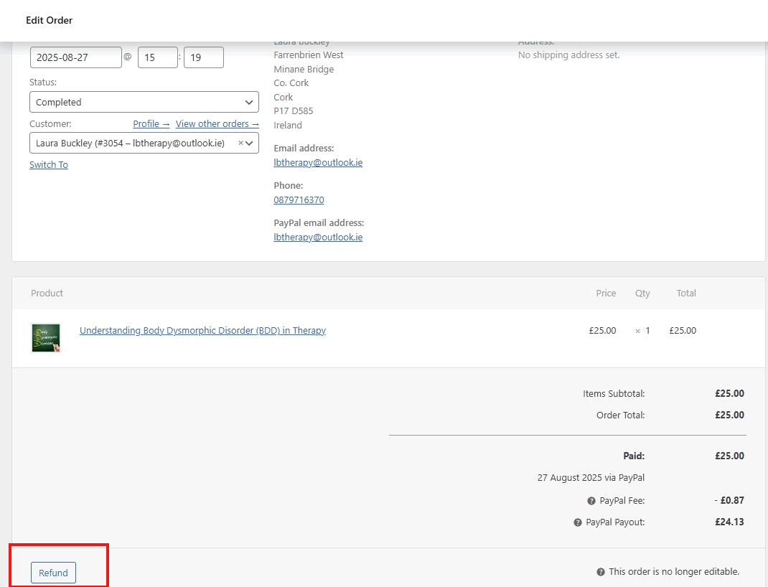Click the Qty column header
This screenshot has height=587, width=768.
click(x=642, y=293)
